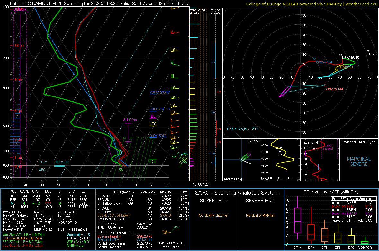Click the Storm Slinky panel label
Viewport: 379px width, 251px height.
point(233,179)
